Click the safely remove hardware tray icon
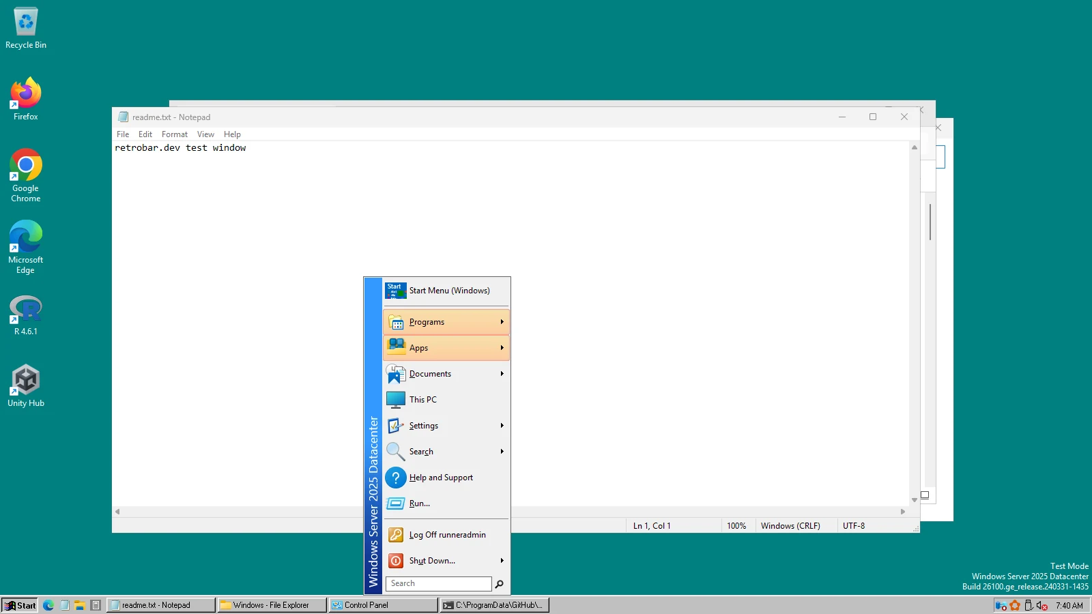The width and height of the screenshot is (1092, 614). 1029,605
